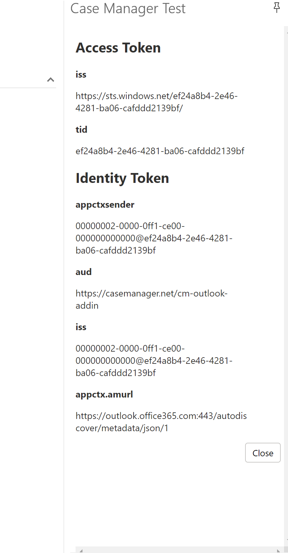Viewport: 288px width, 553px height.
Task: Pin the Case Manager Test task pane
Action: pos(277,7)
